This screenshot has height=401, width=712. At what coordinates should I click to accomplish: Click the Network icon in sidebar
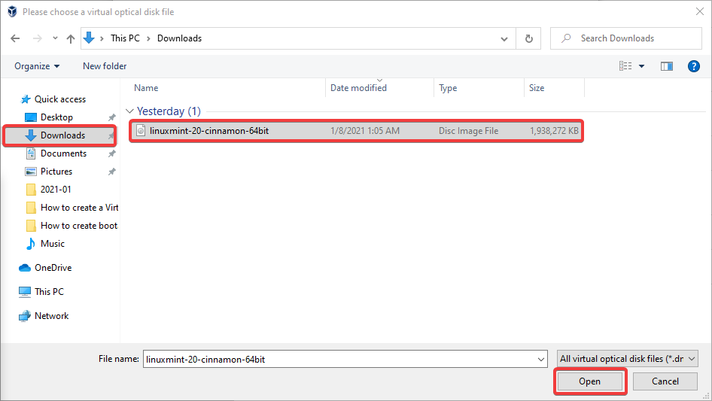click(x=25, y=316)
